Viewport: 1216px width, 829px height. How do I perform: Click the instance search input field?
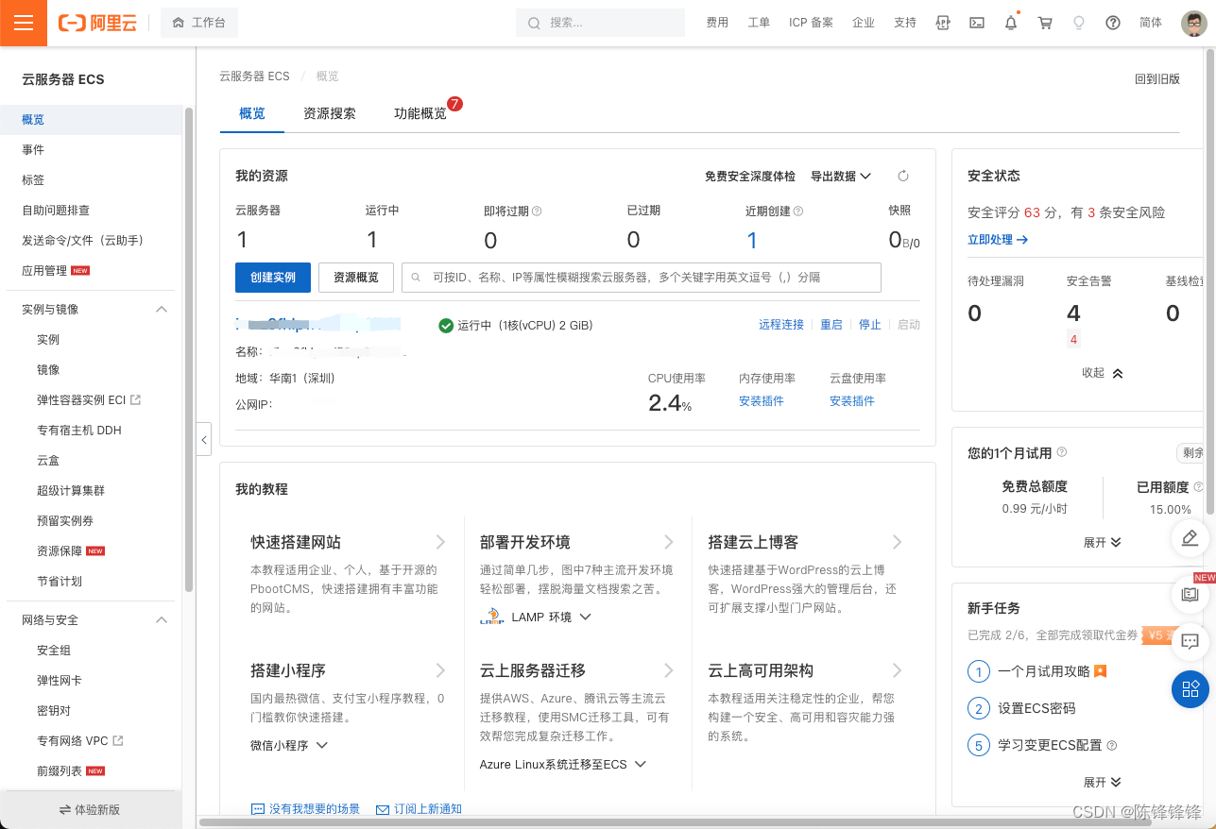click(642, 278)
